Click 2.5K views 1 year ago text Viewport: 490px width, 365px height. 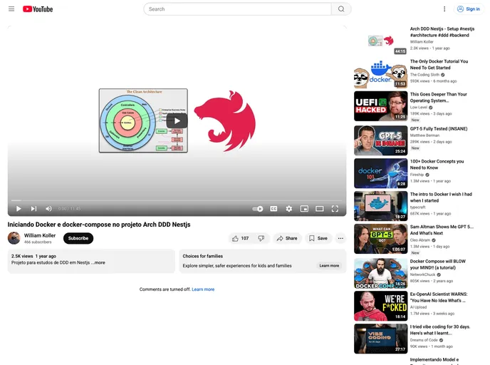pos(33,256)
